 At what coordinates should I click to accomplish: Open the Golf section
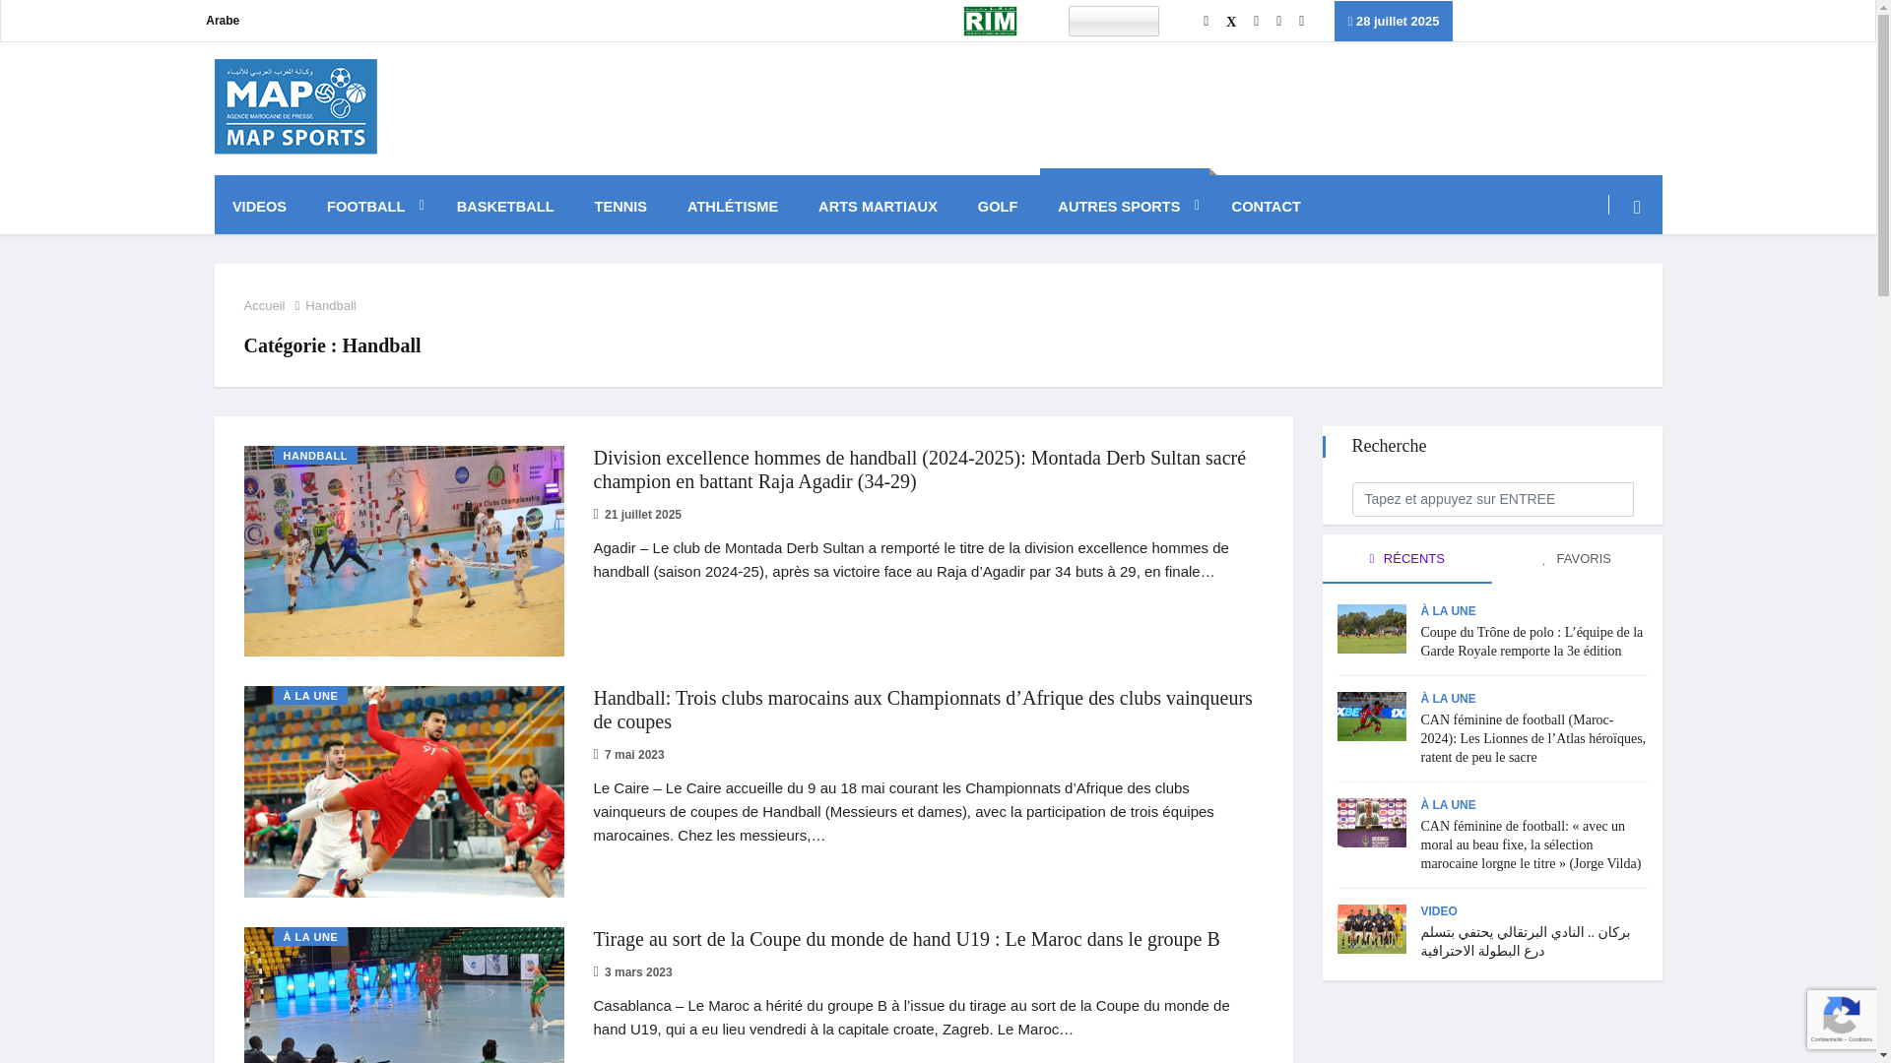click(x=998, y=207)
